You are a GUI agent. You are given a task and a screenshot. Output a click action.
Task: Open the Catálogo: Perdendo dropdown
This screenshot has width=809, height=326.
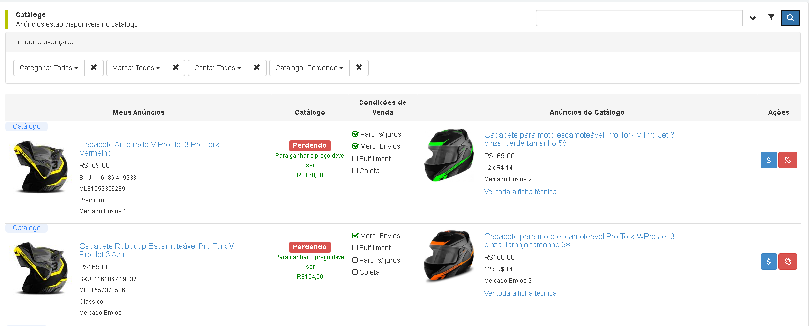point(309,68)
